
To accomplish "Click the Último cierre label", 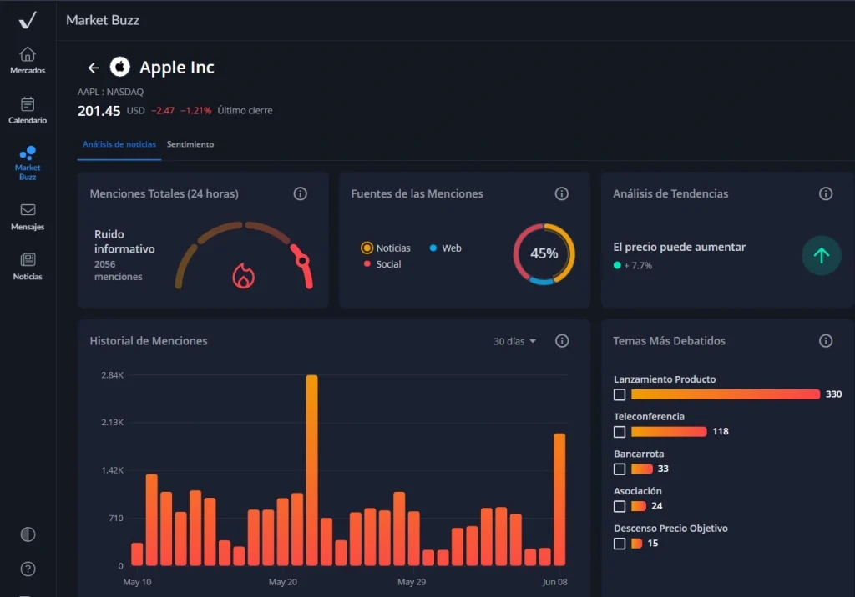I will click(x=245, y=111).
